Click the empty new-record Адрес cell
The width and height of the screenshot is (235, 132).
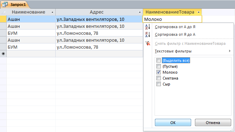99,53
